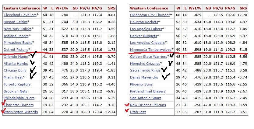Open the New Orleans Pelicans link
Image resolution: width=254 pixels, height=129 pixels.
click(148, 105)
